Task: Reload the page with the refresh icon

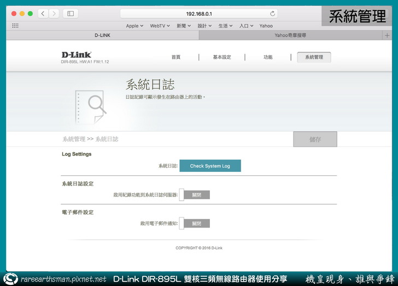Action: pyautogui.click(x=273, y=14)
